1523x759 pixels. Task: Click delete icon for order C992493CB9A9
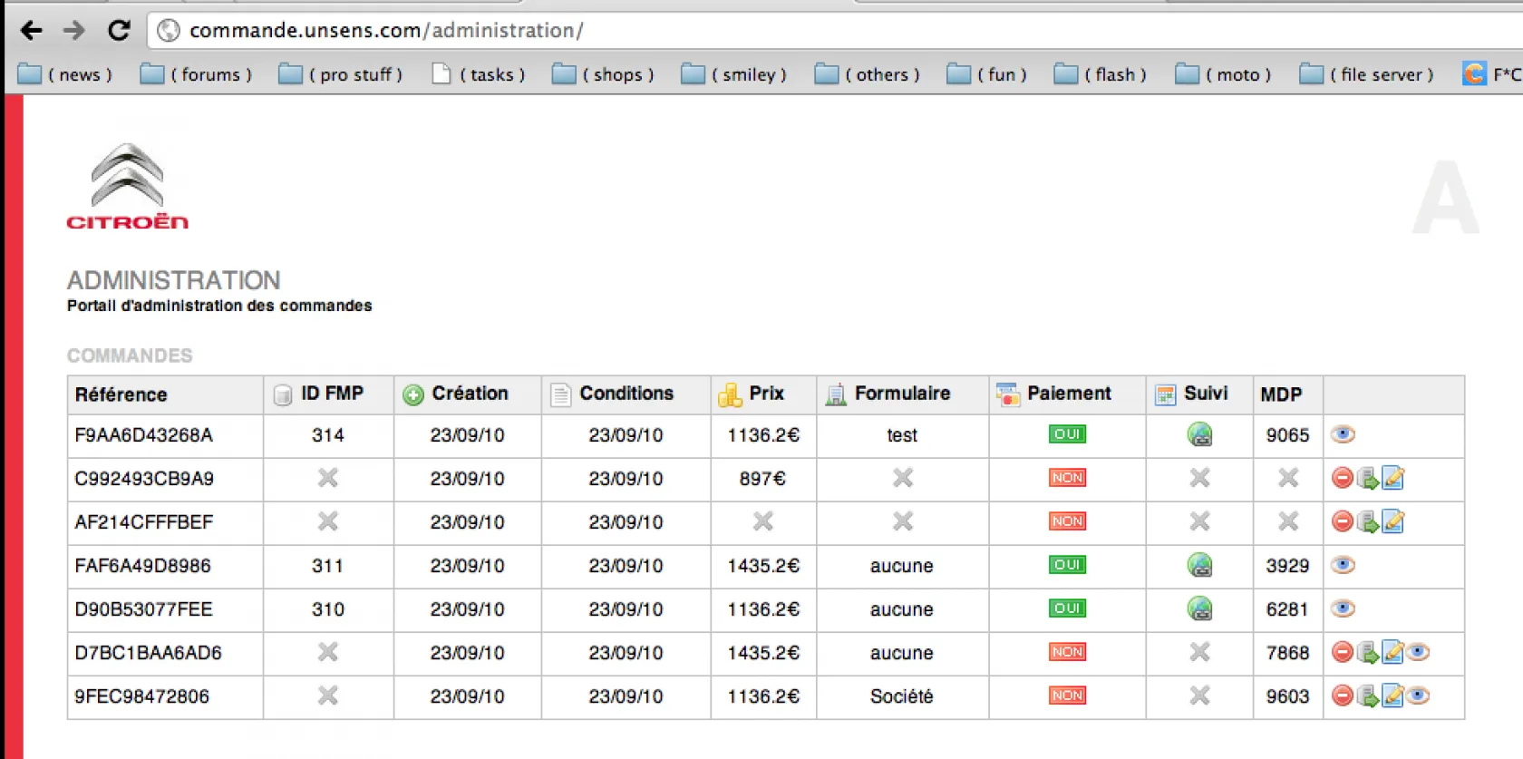[1342, 478]
